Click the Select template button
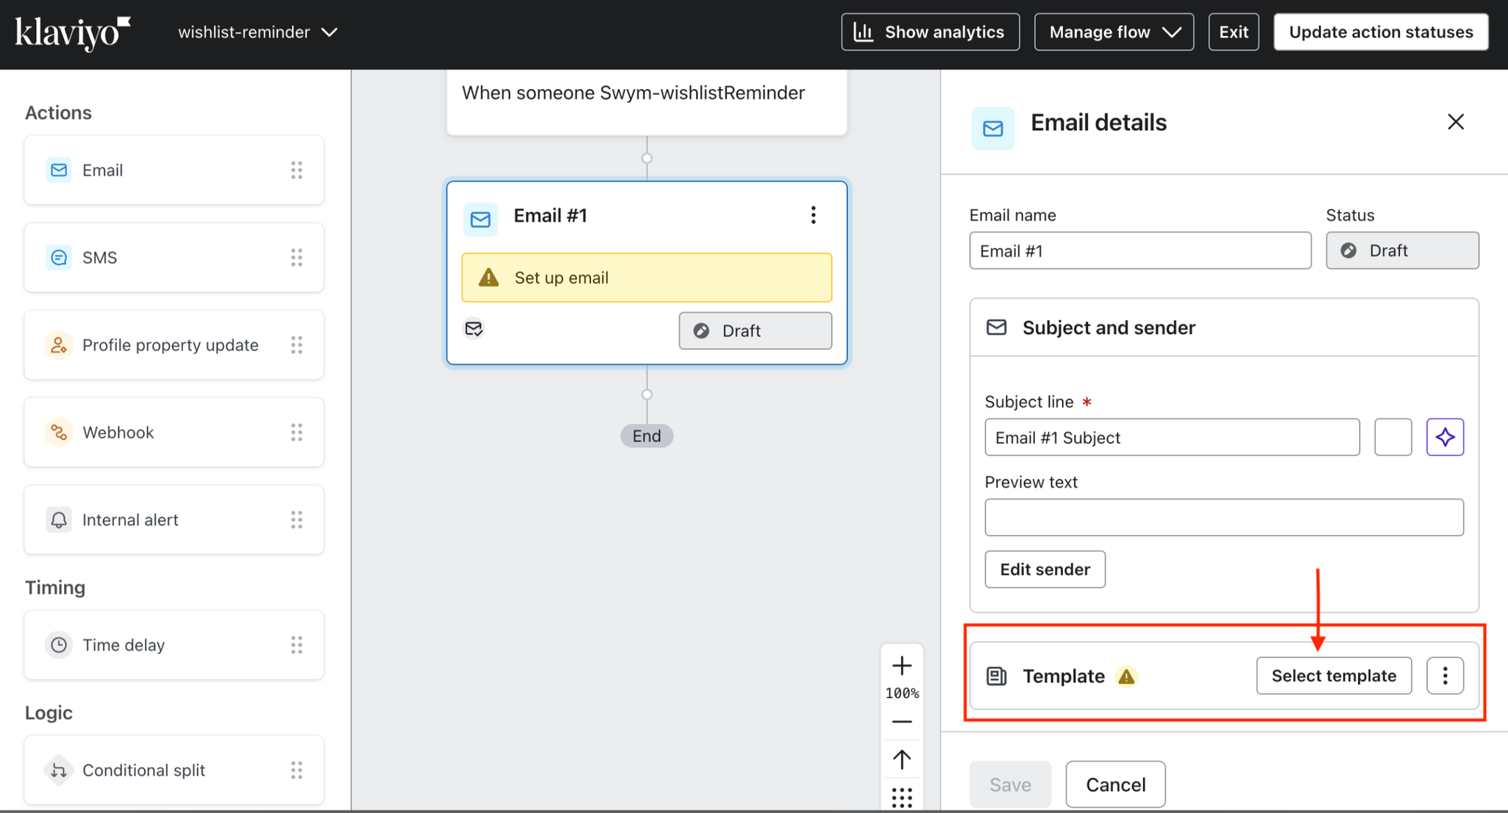This screenshot has height=813, width=1508. 1334,675
